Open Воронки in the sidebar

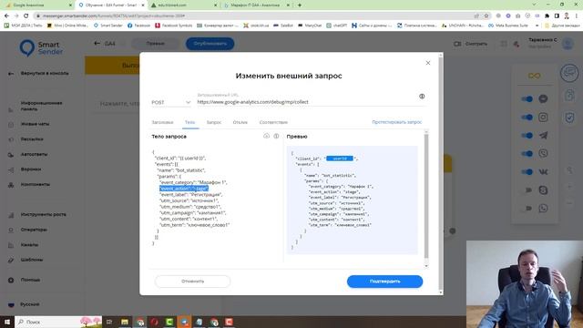(x=31, y=169)
